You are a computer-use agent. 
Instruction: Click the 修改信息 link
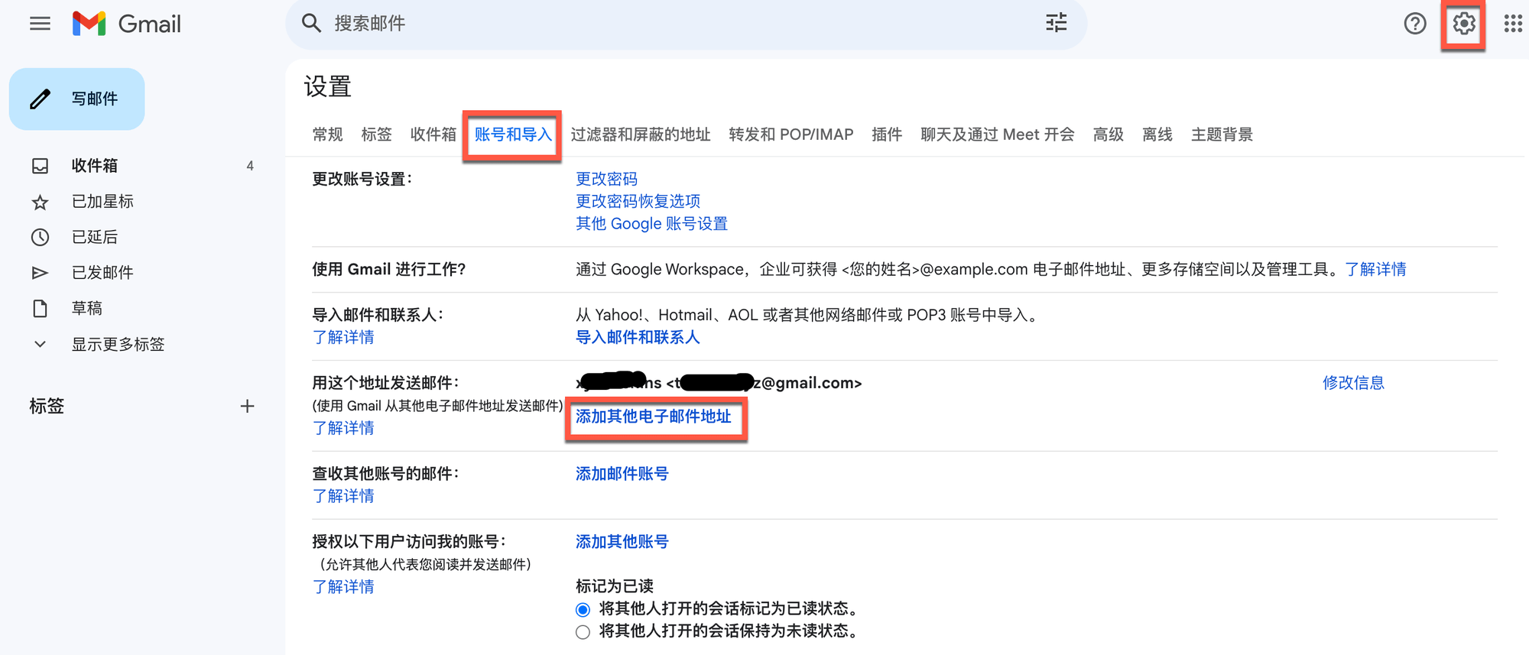pyautogui.click(x=1353, y=383)
